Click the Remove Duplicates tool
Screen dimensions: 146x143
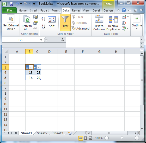(x=113, y=23)
